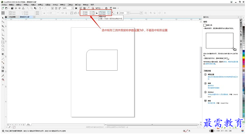Select the Pick tool arrow
The width and height of the screenshot is (246, 134).
pos(3,18)
